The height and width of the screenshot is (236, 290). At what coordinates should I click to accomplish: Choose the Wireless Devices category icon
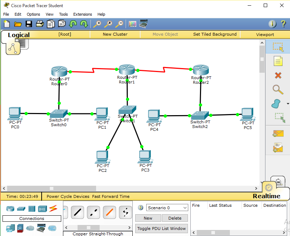[x=41, y=208]
